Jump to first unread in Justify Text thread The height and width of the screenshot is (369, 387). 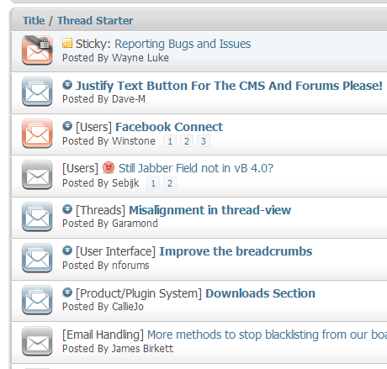[x=67, y=85]
